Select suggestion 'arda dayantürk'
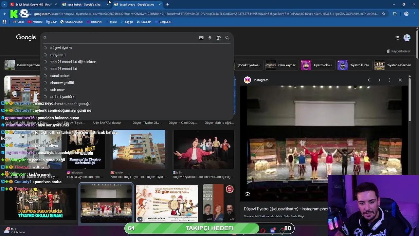419x236 pixels. pyautogui.click(x=137, y=97)
